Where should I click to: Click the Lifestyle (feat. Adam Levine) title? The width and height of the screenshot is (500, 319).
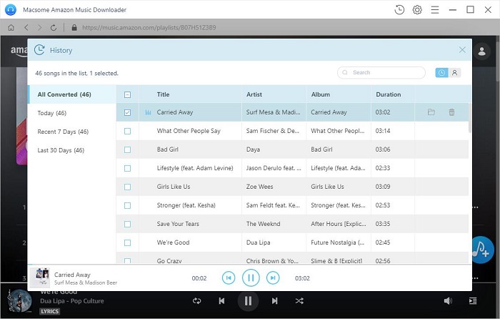point(195,168)
